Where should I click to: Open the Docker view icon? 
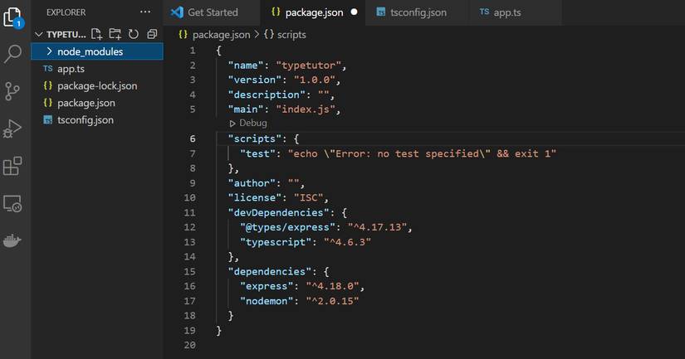coord(12,240)
